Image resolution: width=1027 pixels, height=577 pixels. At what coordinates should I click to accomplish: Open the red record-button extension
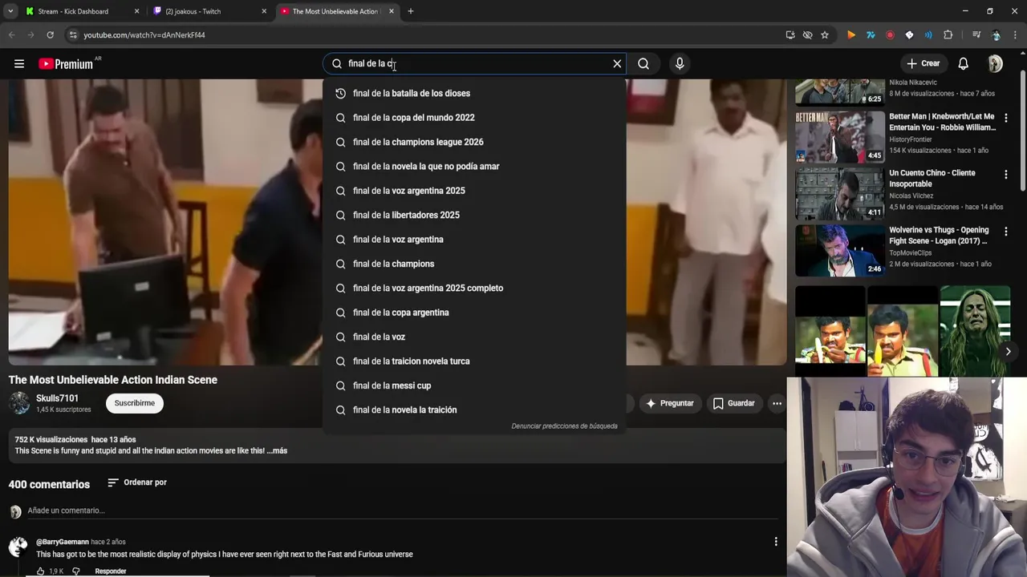890,35
